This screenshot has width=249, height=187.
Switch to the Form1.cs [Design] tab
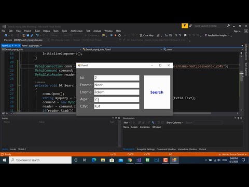point(31,46)
